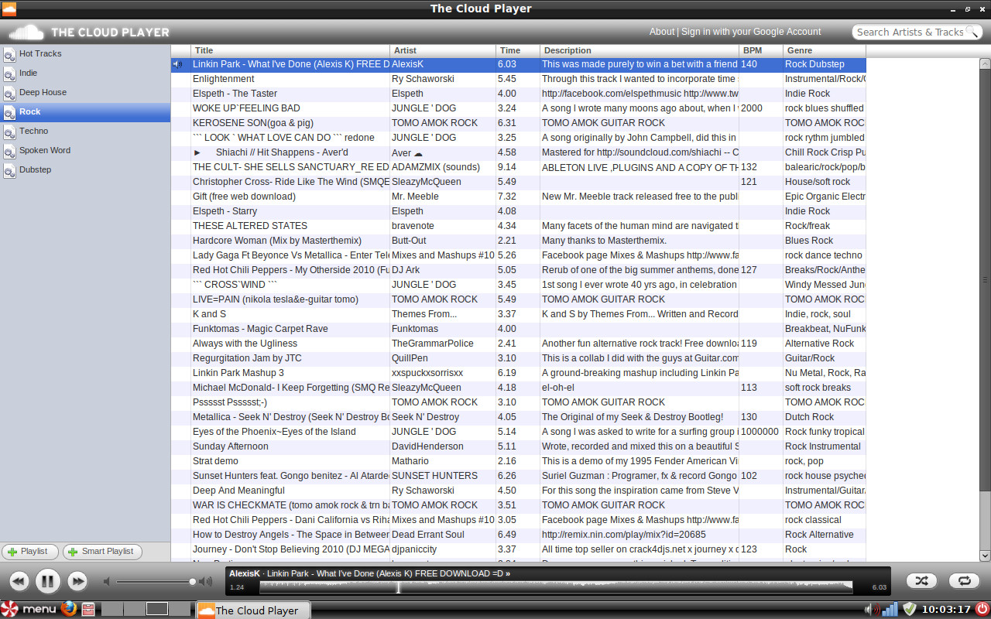Seek within the waveform progress bar
The height and width of the screenshot is (619, 991).
pos(556,587)
